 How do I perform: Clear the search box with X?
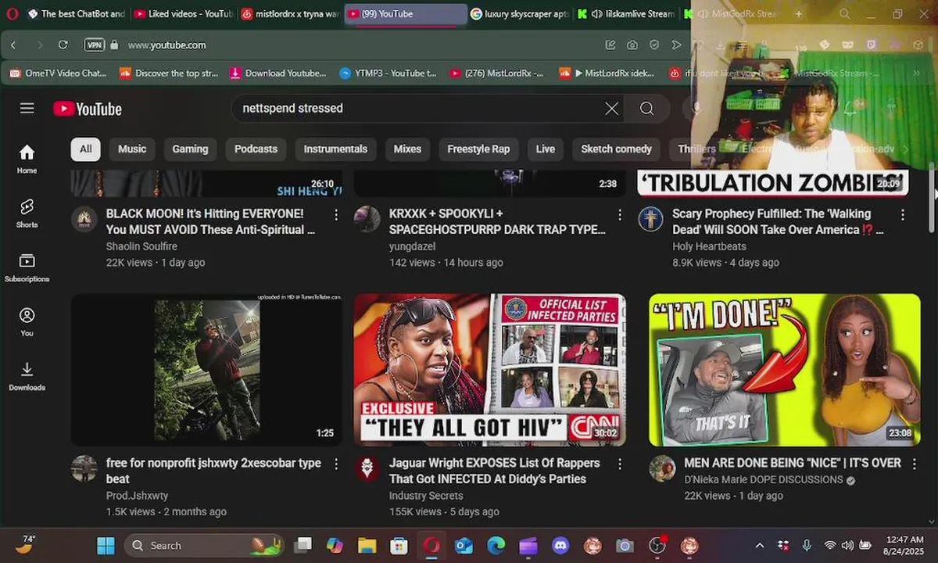(x=612, y=109)
